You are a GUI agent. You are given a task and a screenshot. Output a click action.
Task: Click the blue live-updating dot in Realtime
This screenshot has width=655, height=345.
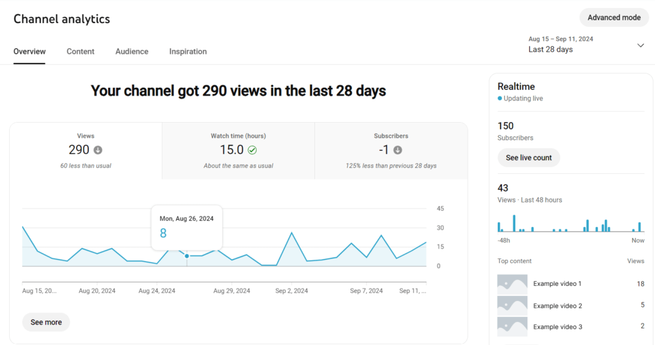coord(500,98)
